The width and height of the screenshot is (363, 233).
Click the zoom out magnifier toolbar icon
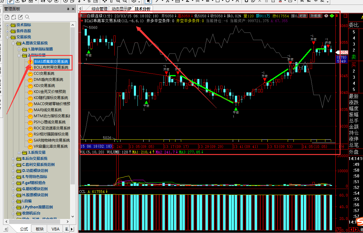[124, 1]
